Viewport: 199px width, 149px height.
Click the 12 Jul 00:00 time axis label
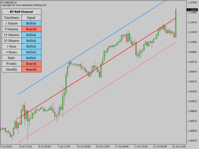160,147
